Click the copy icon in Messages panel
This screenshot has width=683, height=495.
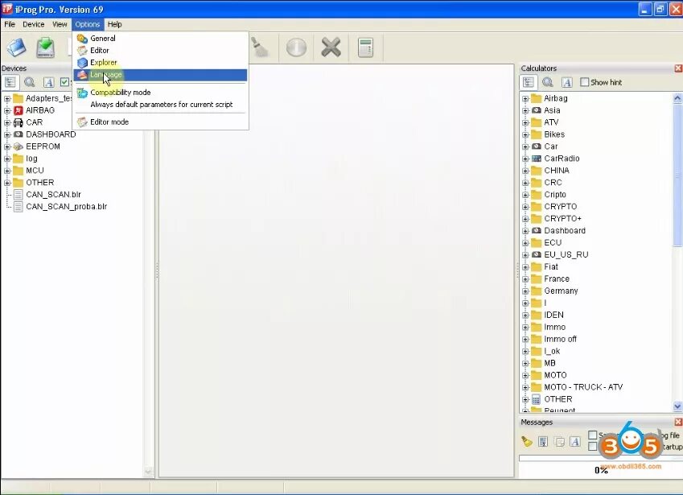coord(560,441)
